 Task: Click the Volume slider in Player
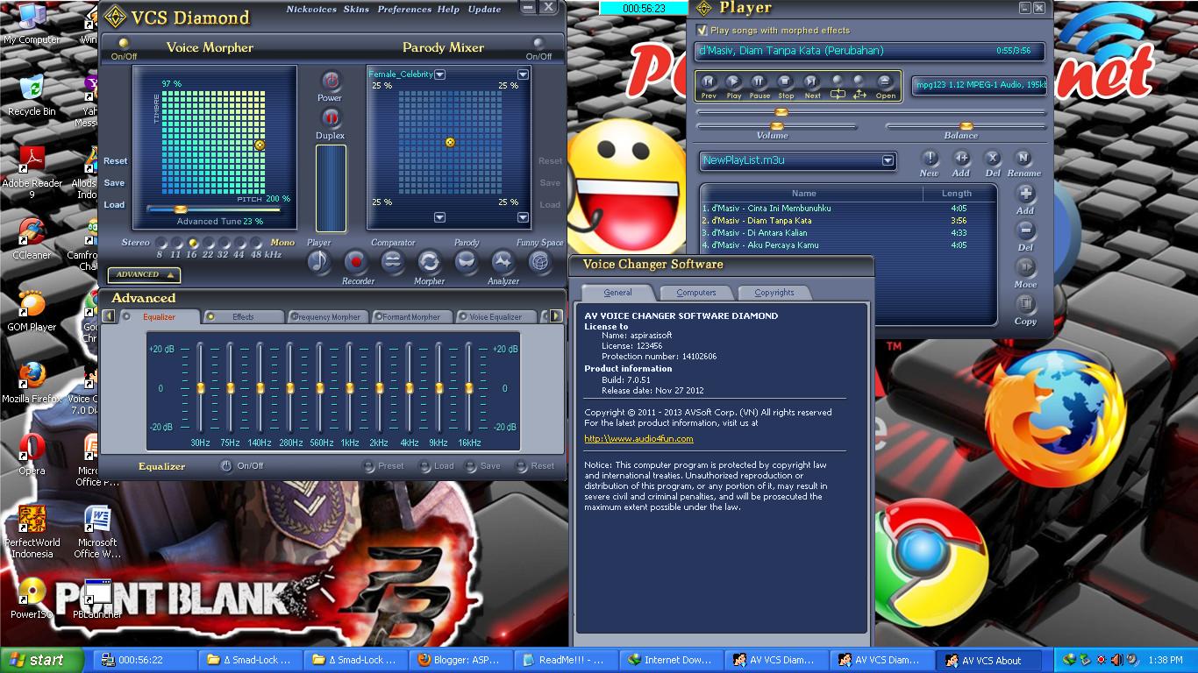[x=776, y=125]
